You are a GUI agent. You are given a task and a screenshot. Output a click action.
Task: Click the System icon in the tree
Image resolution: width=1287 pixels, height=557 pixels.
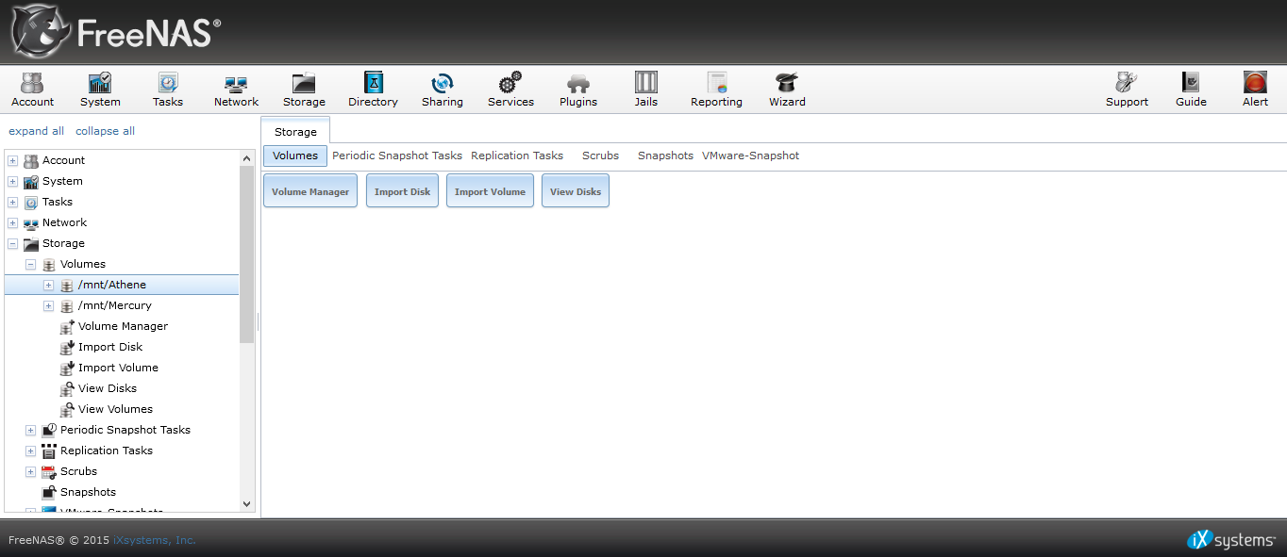pos(31,182)
